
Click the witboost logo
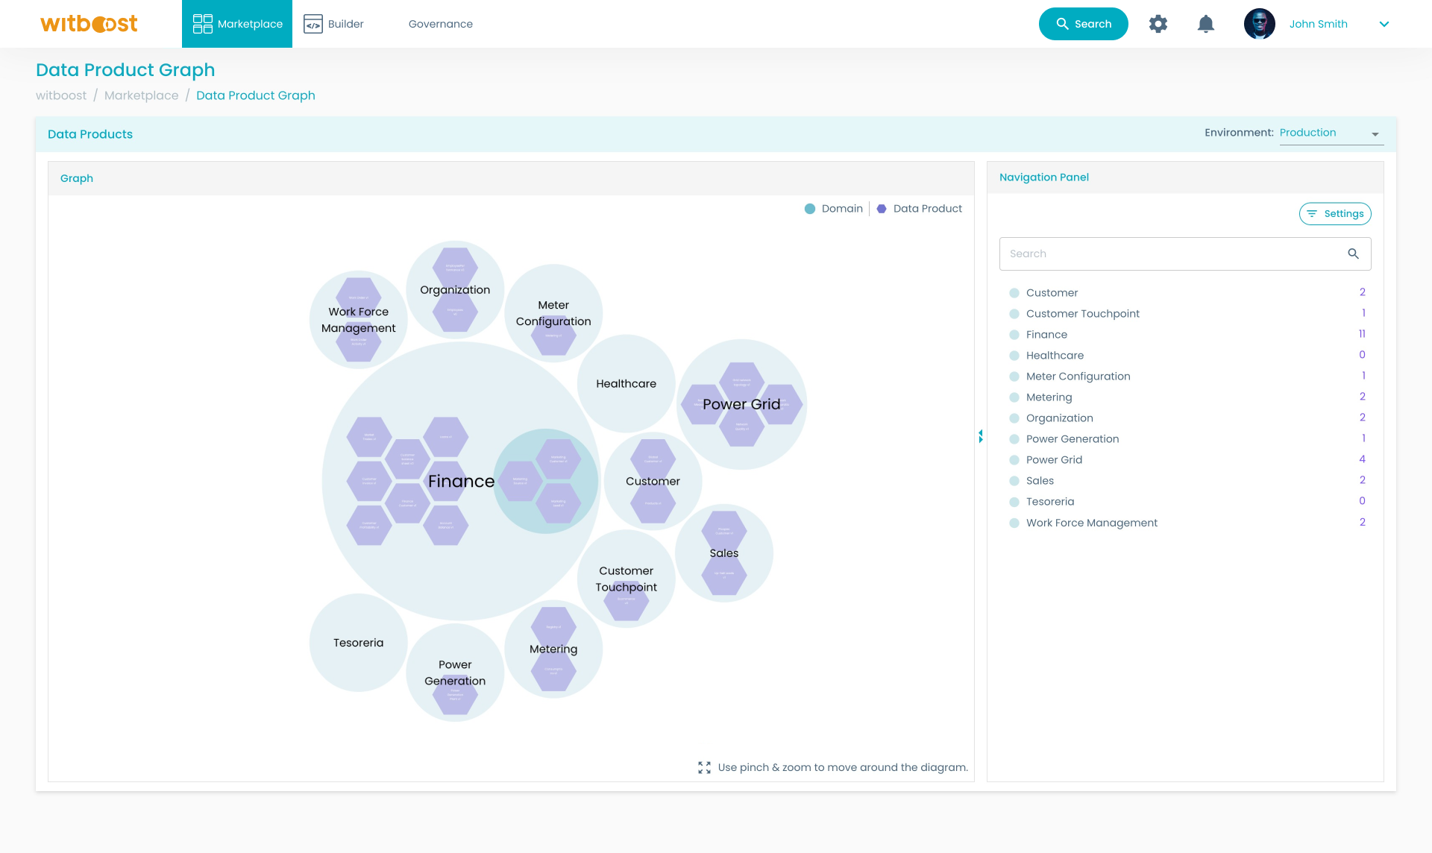(89, 24)
